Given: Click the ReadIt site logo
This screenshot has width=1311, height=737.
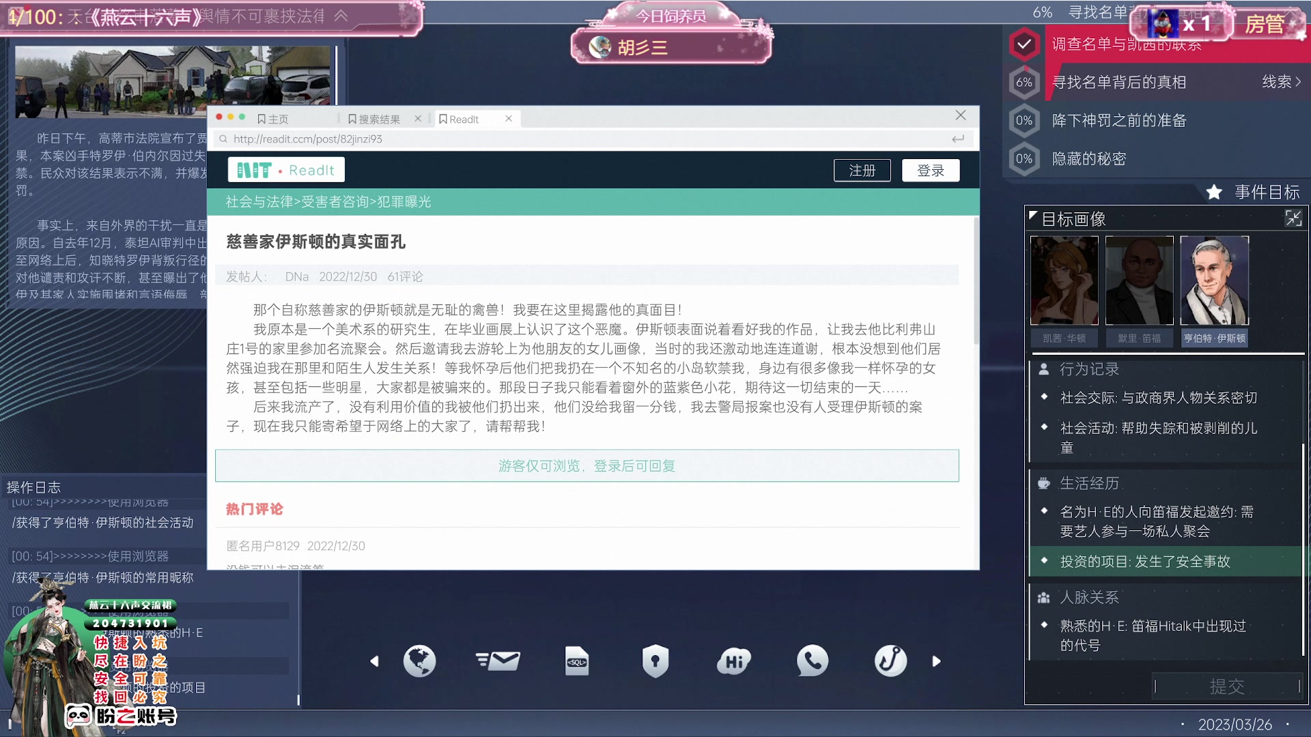Looking at the screenshot, I should [x=286, y=170].
